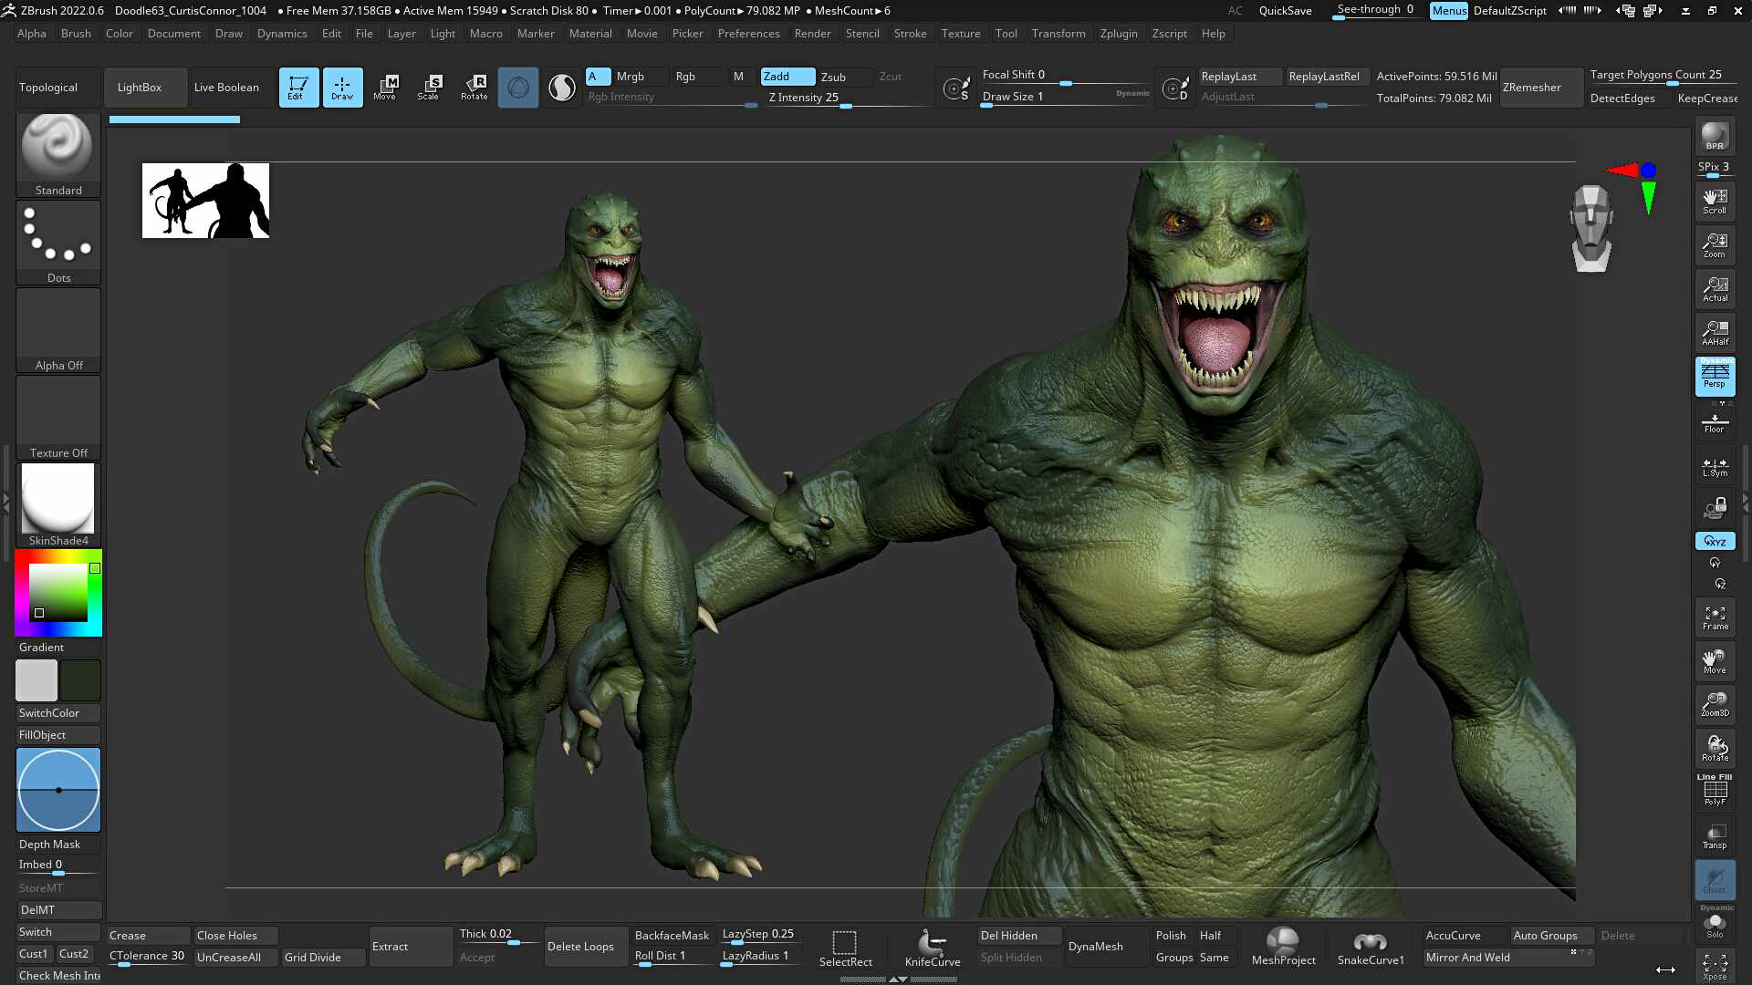
Task: Activate the Edit mode icon
Action: pos(298,88)
